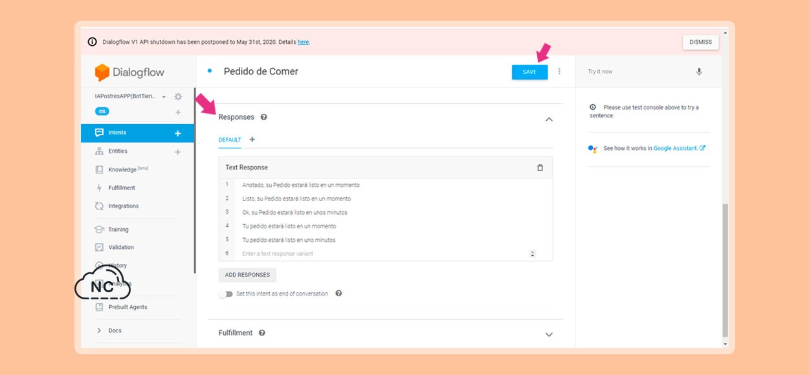Click help icon next to Responses
Viewport: 809px width, 375px height.
263,117
